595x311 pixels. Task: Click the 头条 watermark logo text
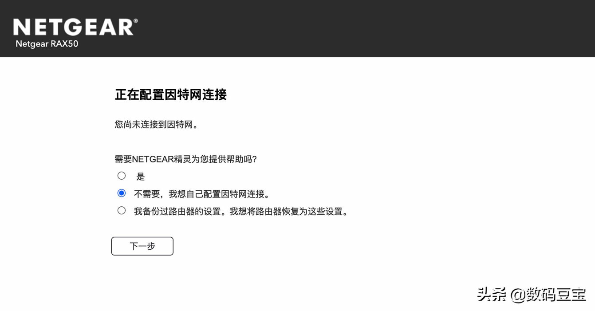491,294
